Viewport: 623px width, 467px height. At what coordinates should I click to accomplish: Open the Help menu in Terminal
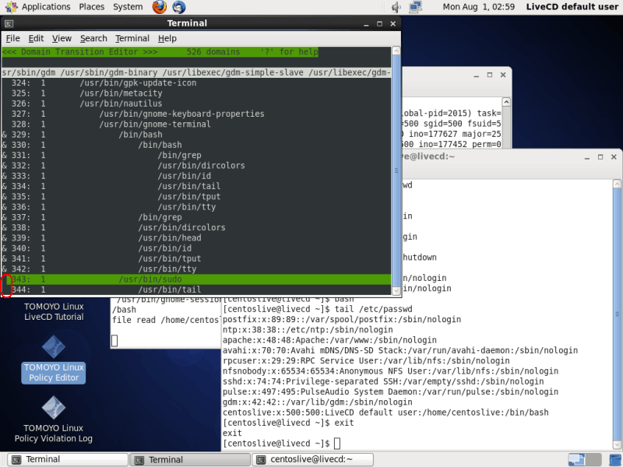pos(167,38)
